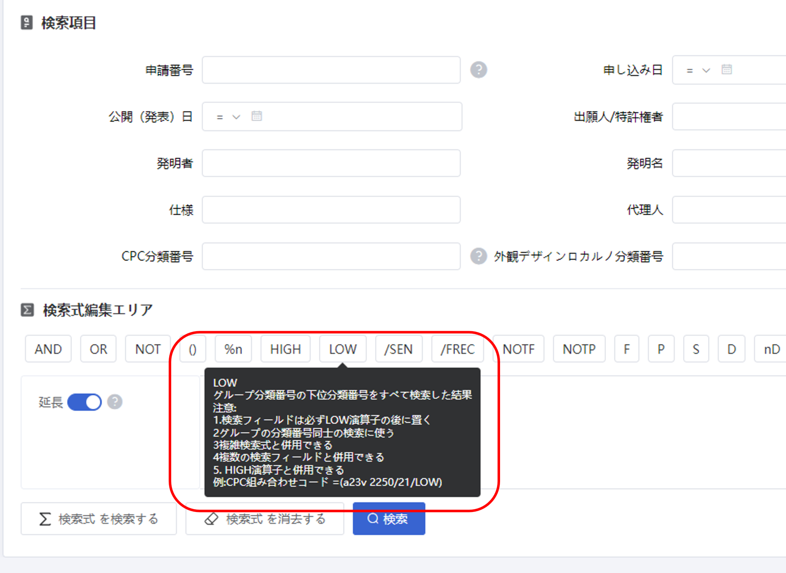The image size is (786, 573).
Task: Insert the %n operator
Action: (x=233, y=348)
